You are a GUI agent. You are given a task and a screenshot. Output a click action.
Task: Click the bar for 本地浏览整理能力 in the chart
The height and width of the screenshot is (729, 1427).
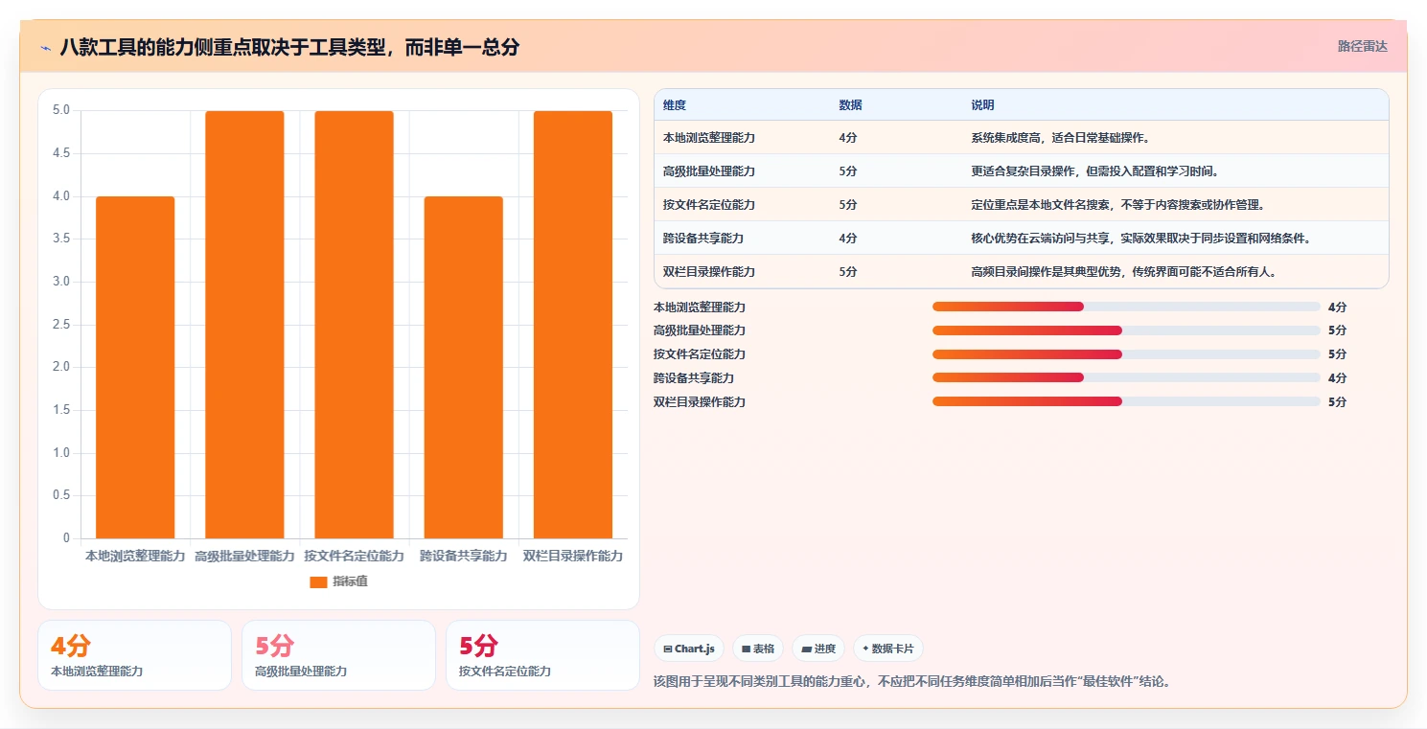point(135,367)
